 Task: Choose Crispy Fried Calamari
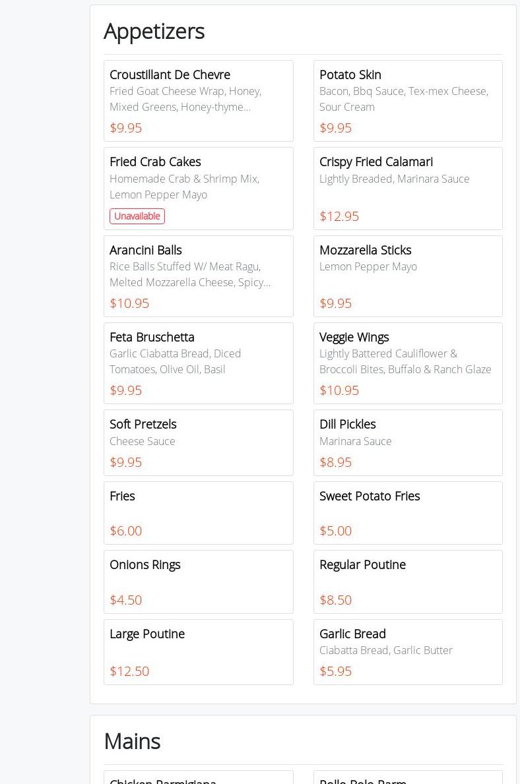[x=407, y=188]
